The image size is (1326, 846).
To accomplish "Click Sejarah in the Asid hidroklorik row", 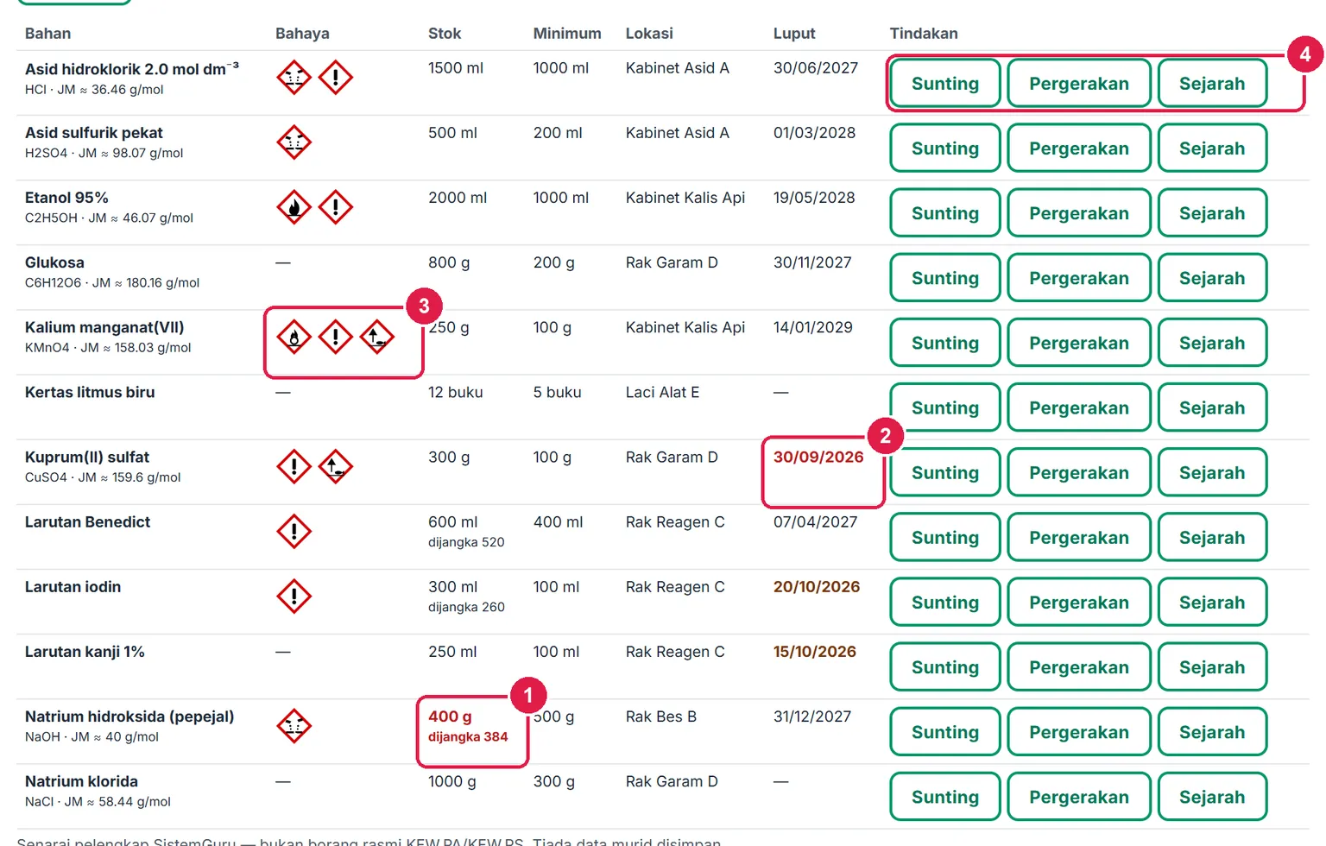I will click(x=1212, y=84).
